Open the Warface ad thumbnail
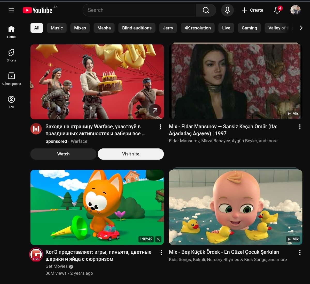 pyautogui.click(x=97, y=82)
